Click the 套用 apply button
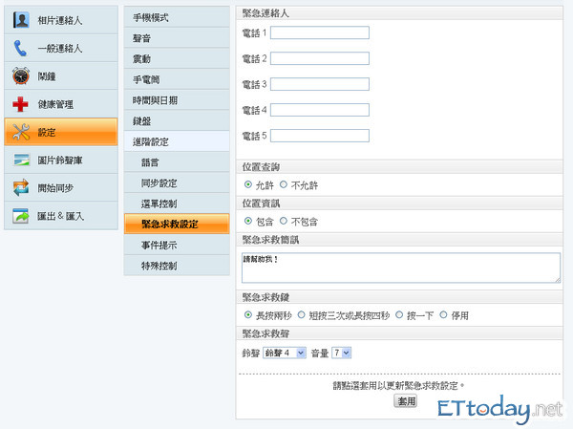The height and width of the screenshot is (429, 573). pos(406,401)
